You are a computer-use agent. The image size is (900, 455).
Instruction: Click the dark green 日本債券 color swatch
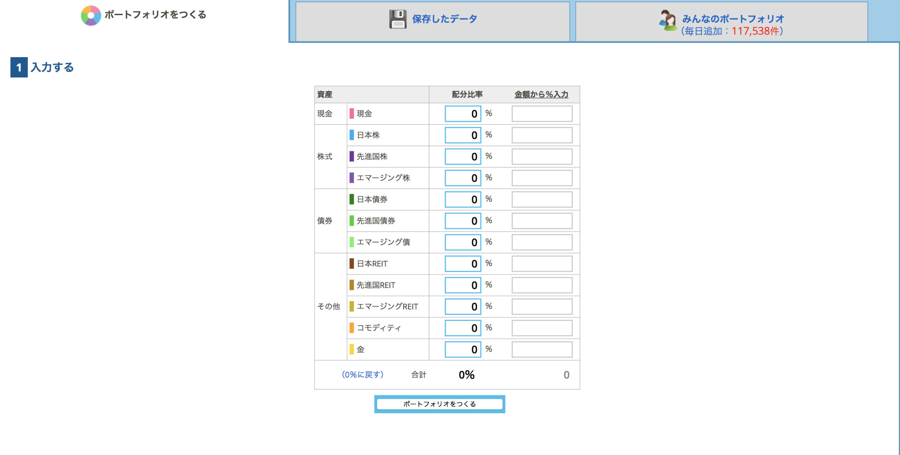(352, 199)
